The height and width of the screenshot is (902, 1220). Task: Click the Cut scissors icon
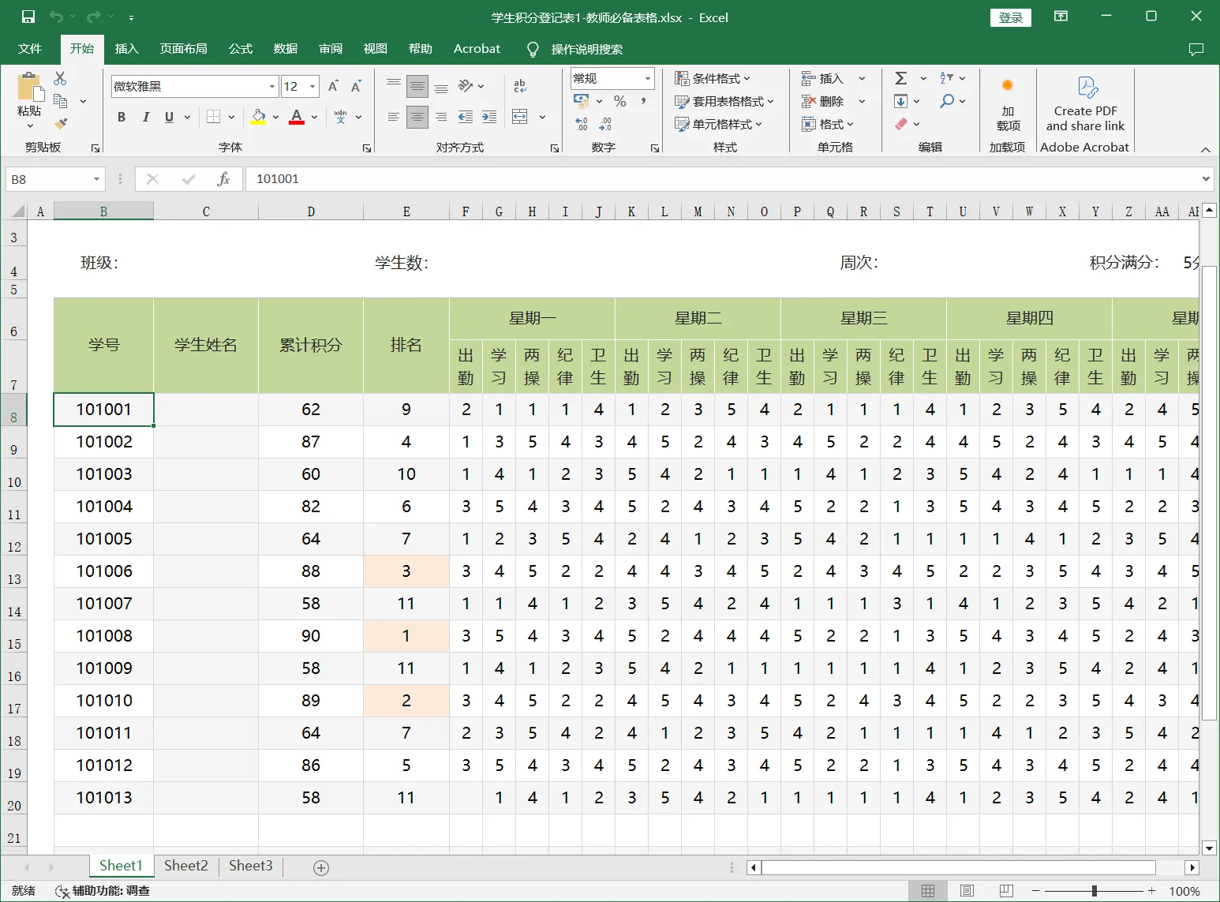[x=60, y=79]
